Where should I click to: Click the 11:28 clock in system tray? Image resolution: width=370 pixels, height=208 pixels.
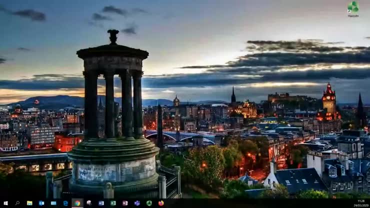point(360,201)
